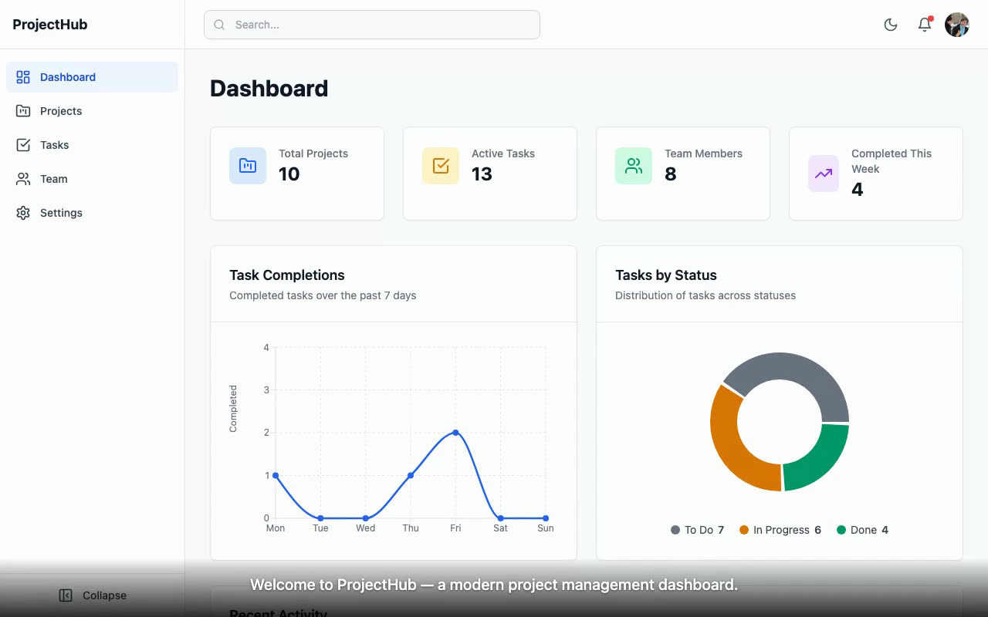Screen dimensions: 988x617
Task: Open the user profile avatar
Action: tap(957, 25)
